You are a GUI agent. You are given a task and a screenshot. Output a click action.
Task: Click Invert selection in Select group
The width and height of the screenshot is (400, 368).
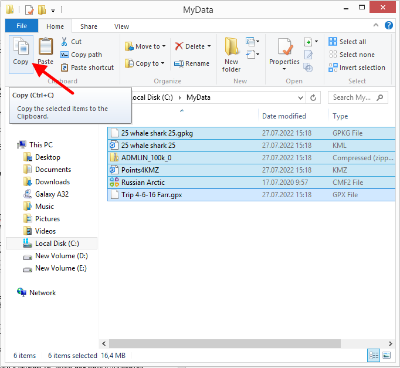pos(357,67)
